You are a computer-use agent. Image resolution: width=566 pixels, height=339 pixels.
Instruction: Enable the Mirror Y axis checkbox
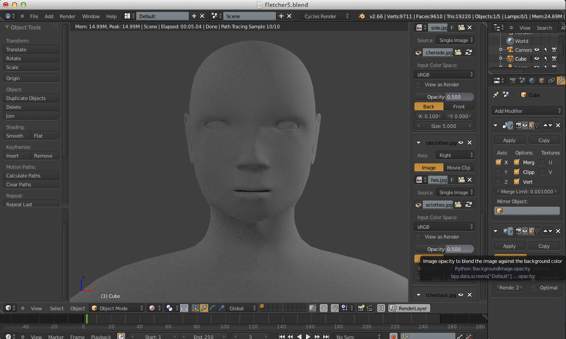click(499, 172)
